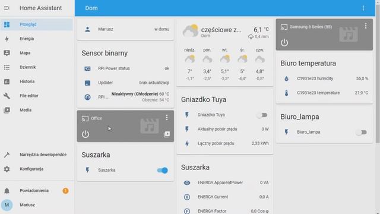Click 'brak aktualizacji' updater state
The width and height of the screenshot is (380, 214).
pos(154,83)
